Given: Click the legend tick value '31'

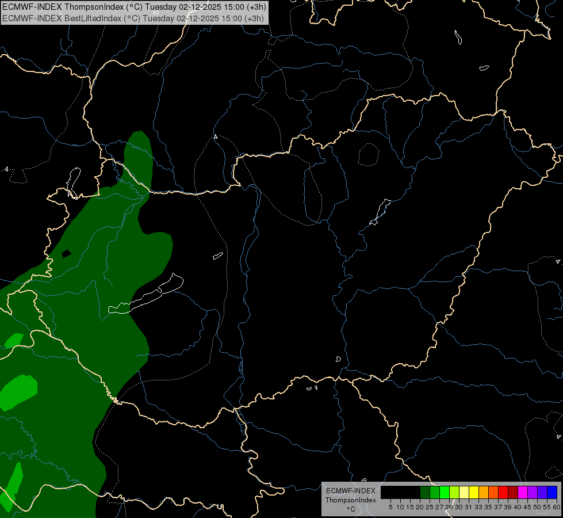Looking at the screenshot, I should [x=469, y=507].
